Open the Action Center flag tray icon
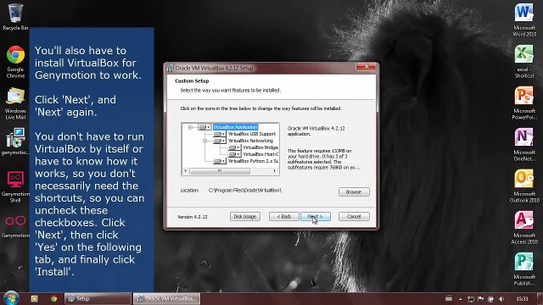This screenshot has height=305, width=543. (481, 299)
